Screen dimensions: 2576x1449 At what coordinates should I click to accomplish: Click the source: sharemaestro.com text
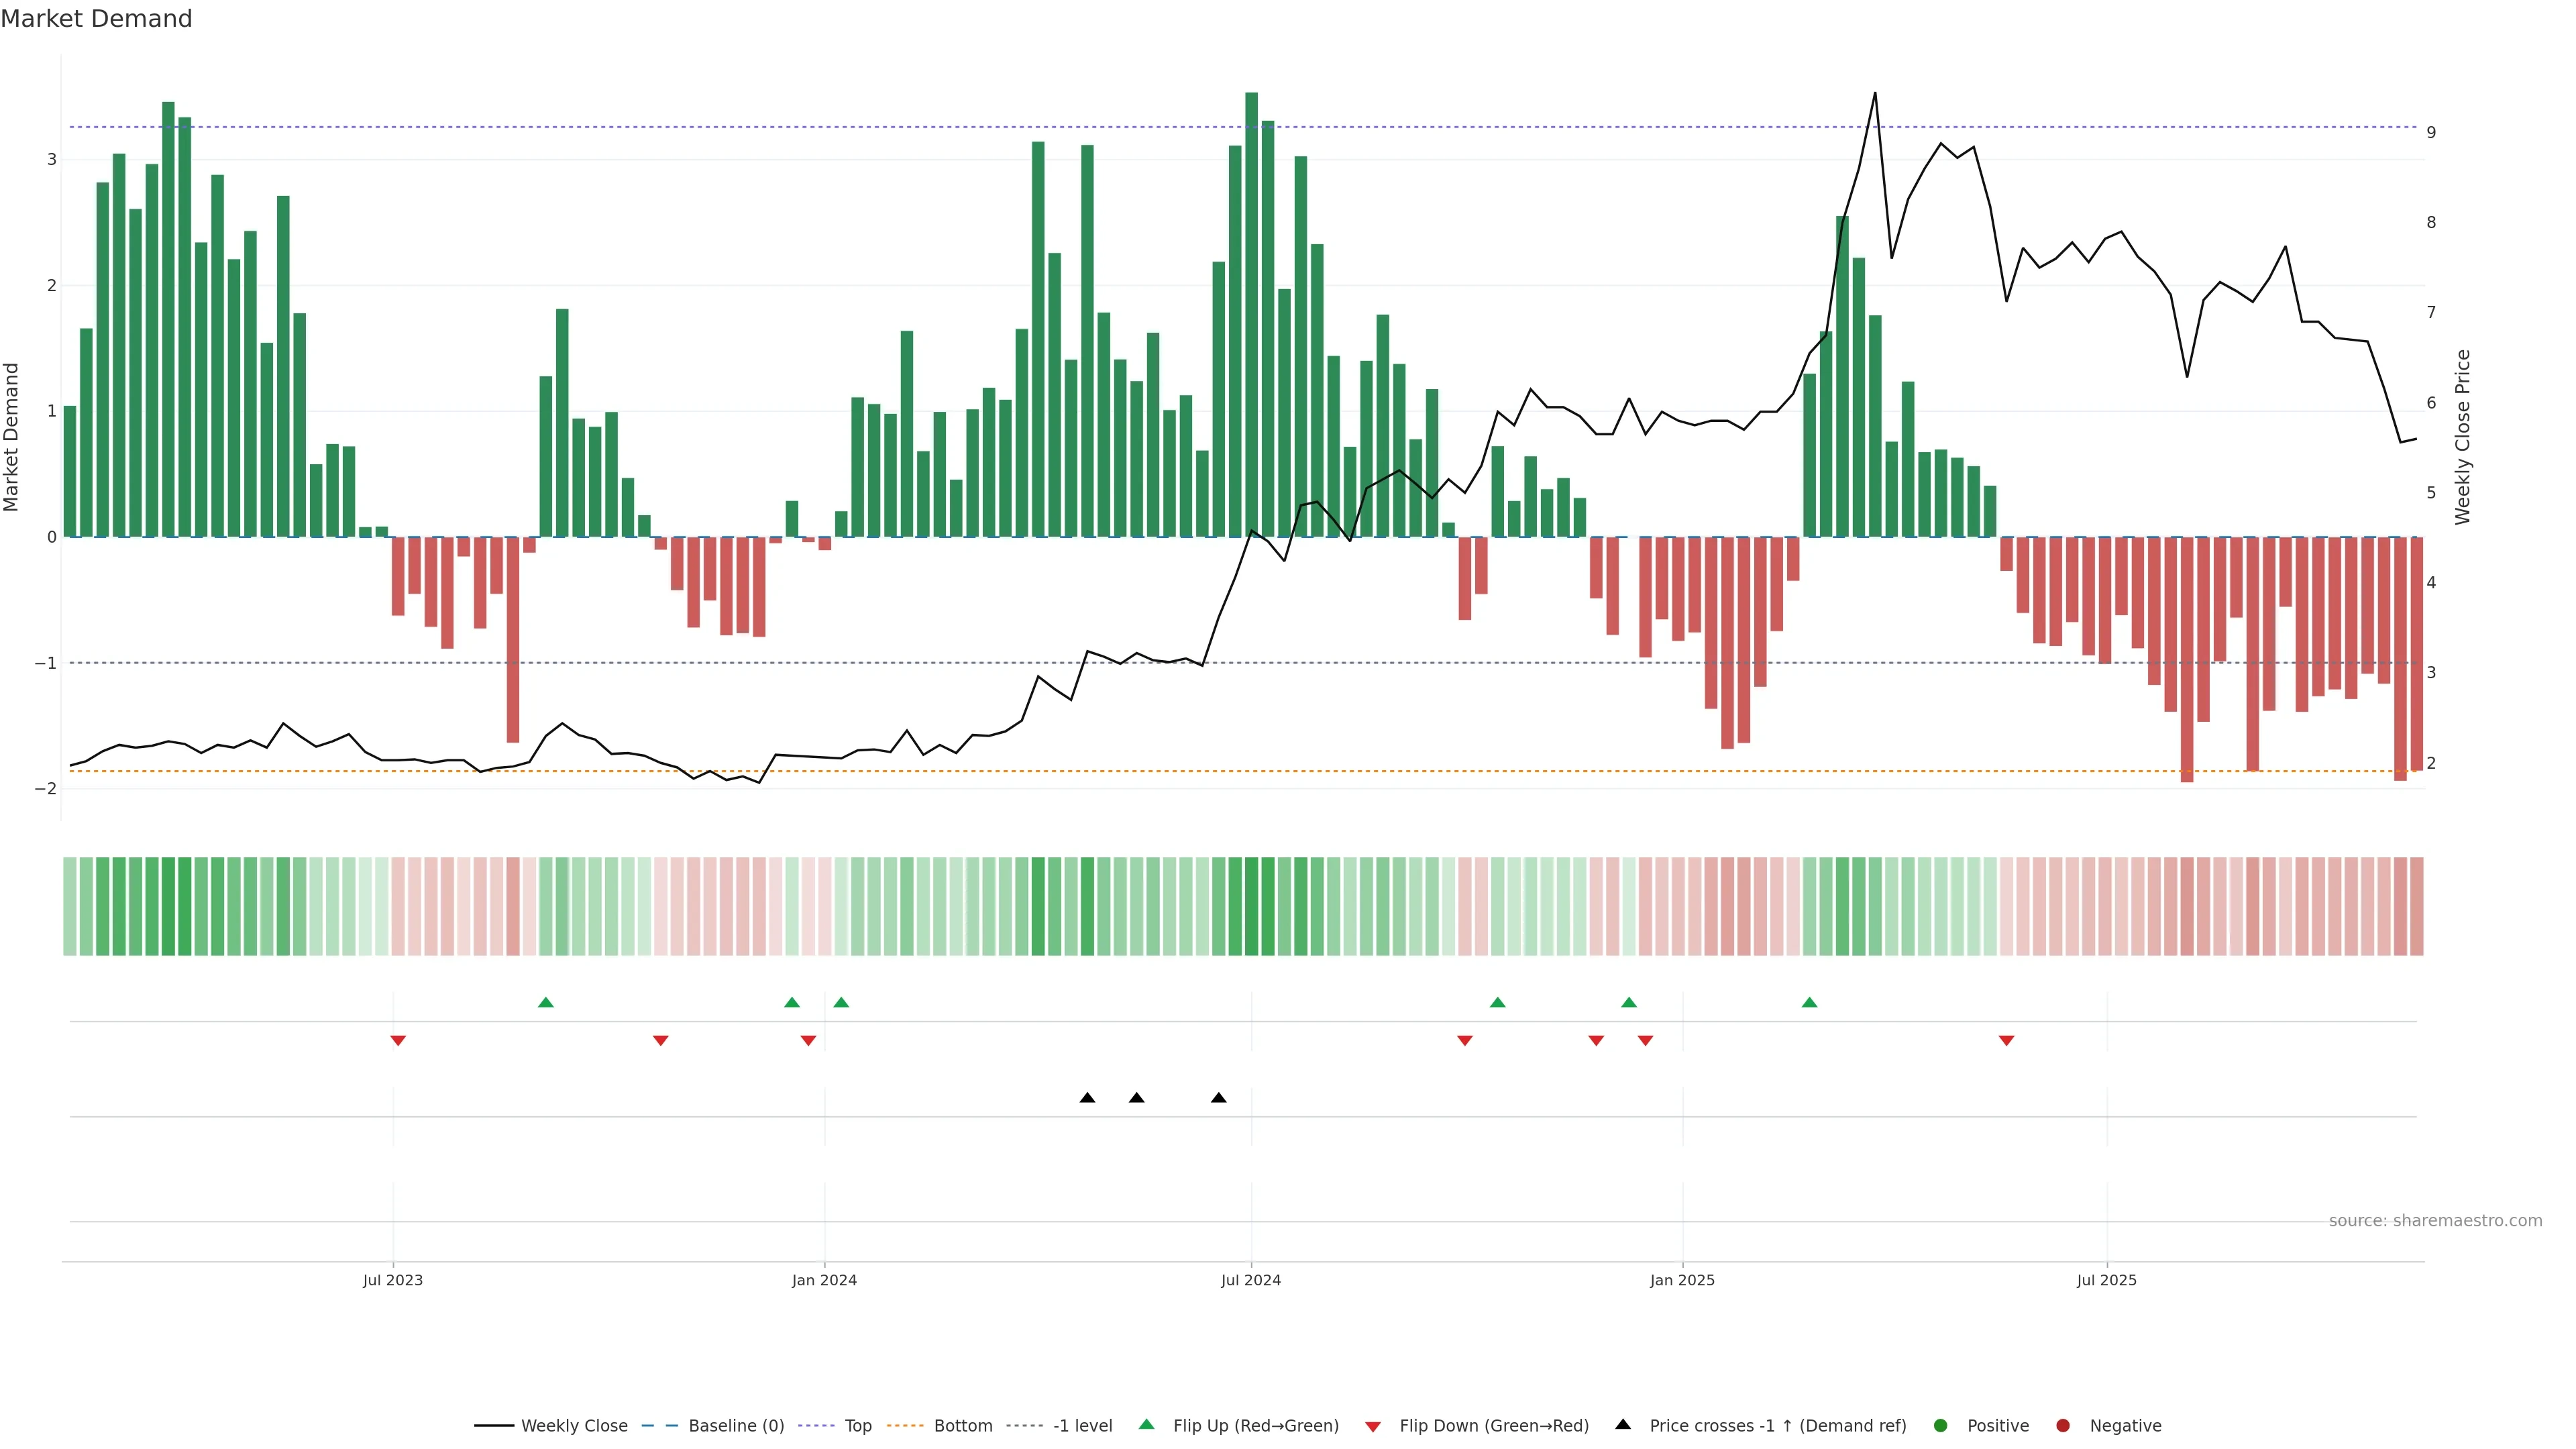tap(2435, 1221)
